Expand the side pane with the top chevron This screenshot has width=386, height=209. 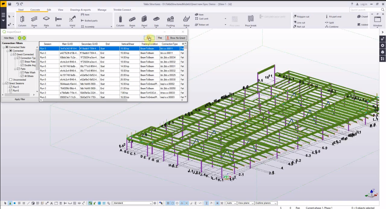(x=382, y=32)
